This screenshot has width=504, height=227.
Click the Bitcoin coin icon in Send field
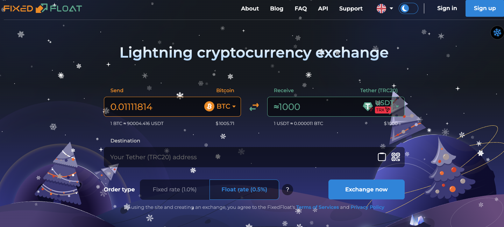(x=209, y=107)
